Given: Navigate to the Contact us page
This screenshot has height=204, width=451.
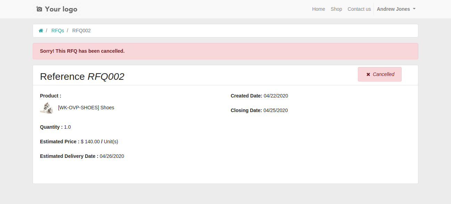Looking at the screenshot, I should click(x=359, y=9).
